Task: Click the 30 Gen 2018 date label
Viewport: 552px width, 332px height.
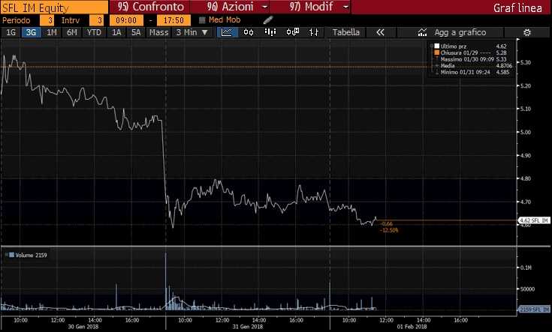Action: (83, 327)
